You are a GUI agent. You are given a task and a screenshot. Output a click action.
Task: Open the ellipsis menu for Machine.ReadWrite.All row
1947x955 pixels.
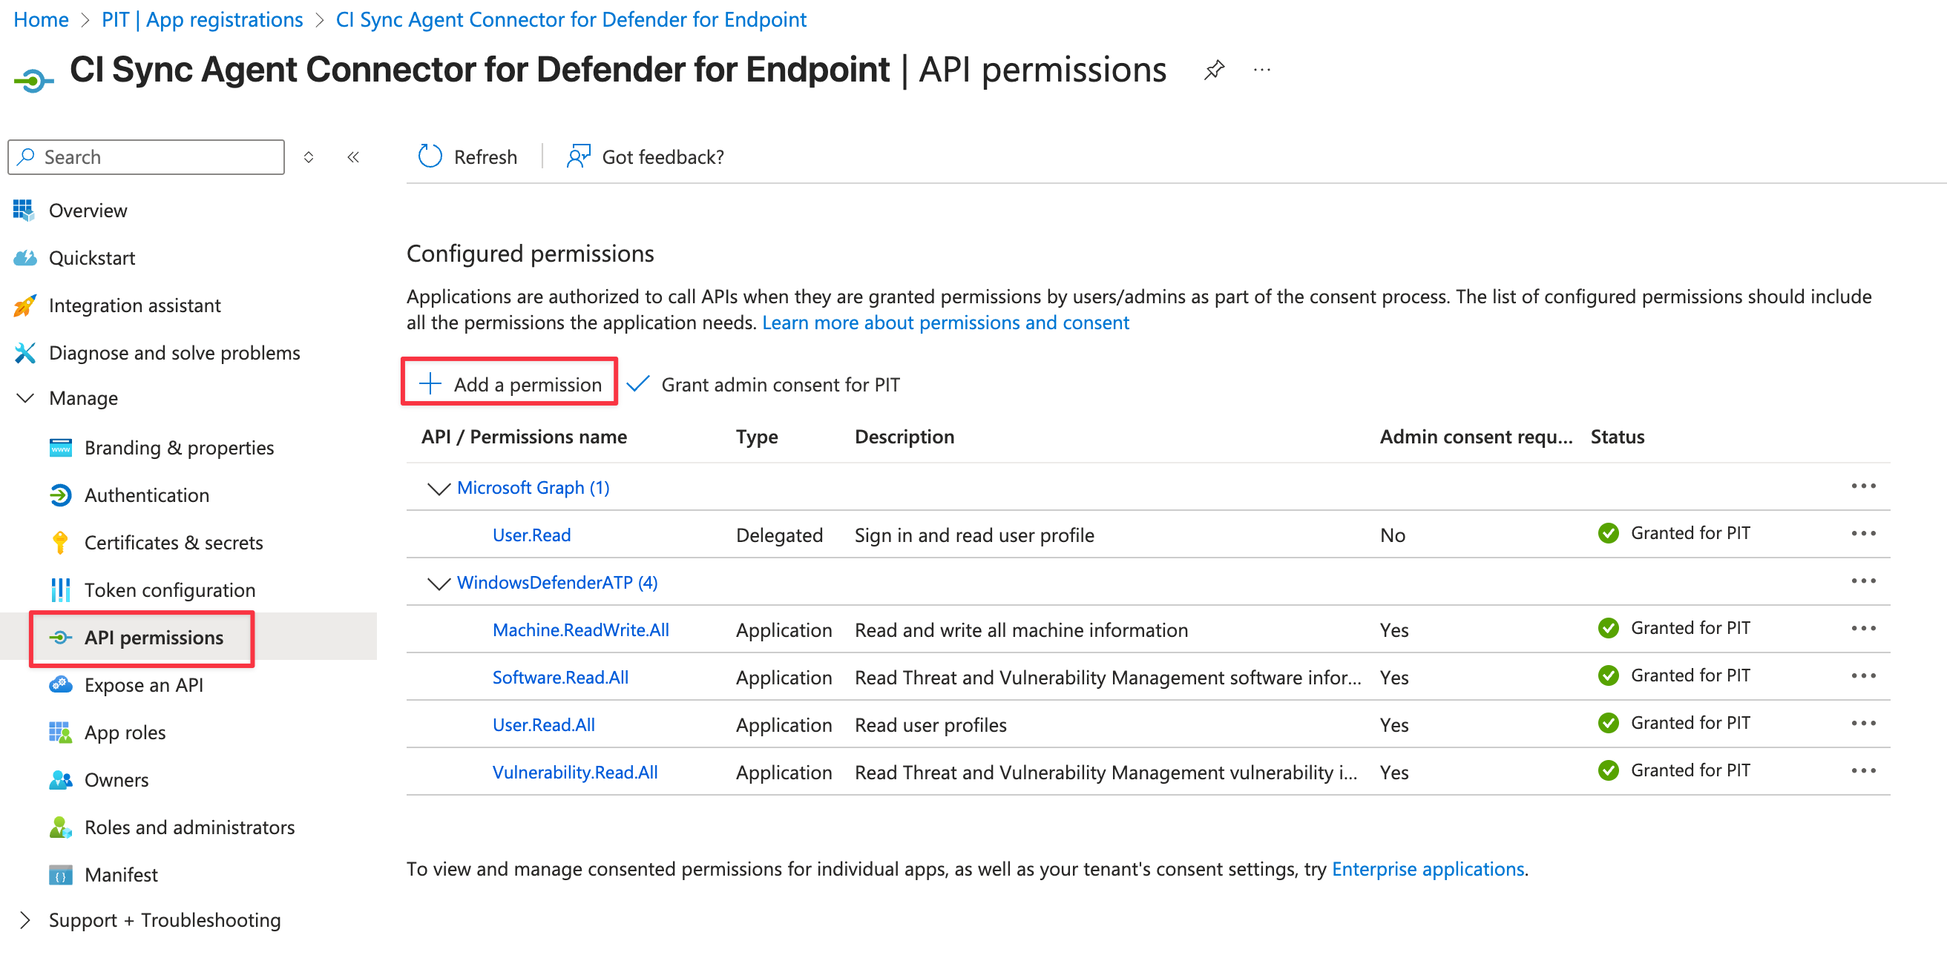coord(1863,629)
